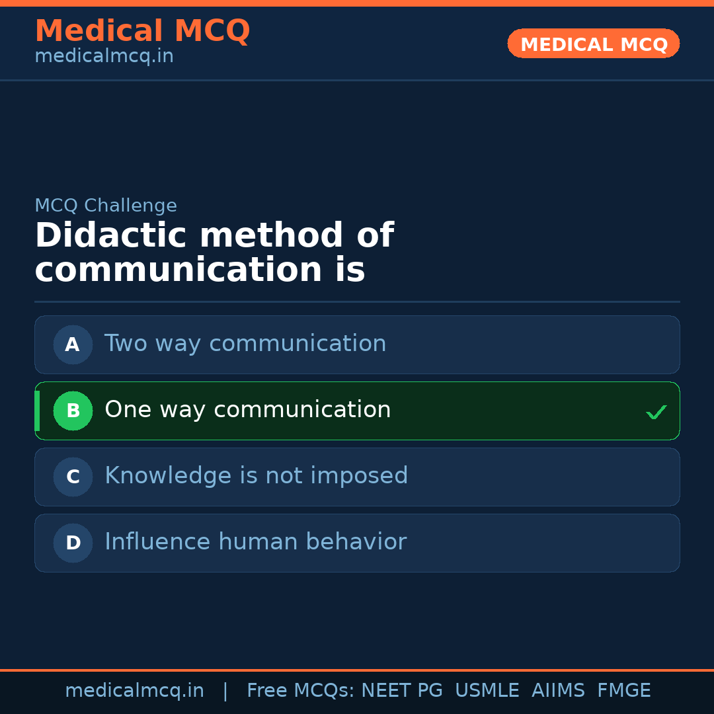Open the medicalmcq.in link in the footer

134,691
